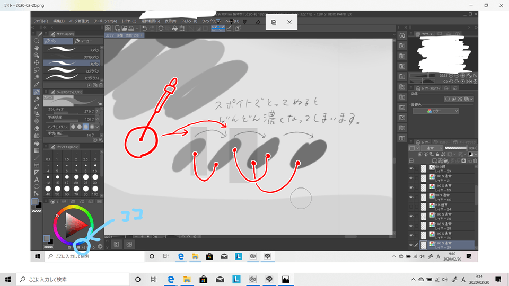Viewport: 509px width, 286px height.
Task: Select the Text tool
Action: (37, 180)
